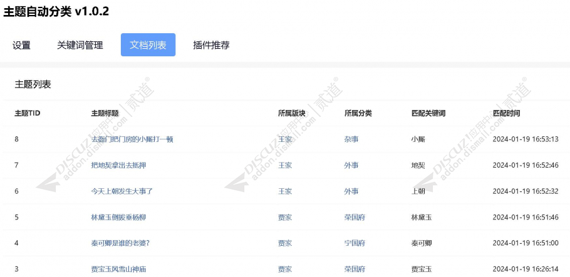Click keyword 上朝
The image size is (570, 277).
[x=418, y=191]
